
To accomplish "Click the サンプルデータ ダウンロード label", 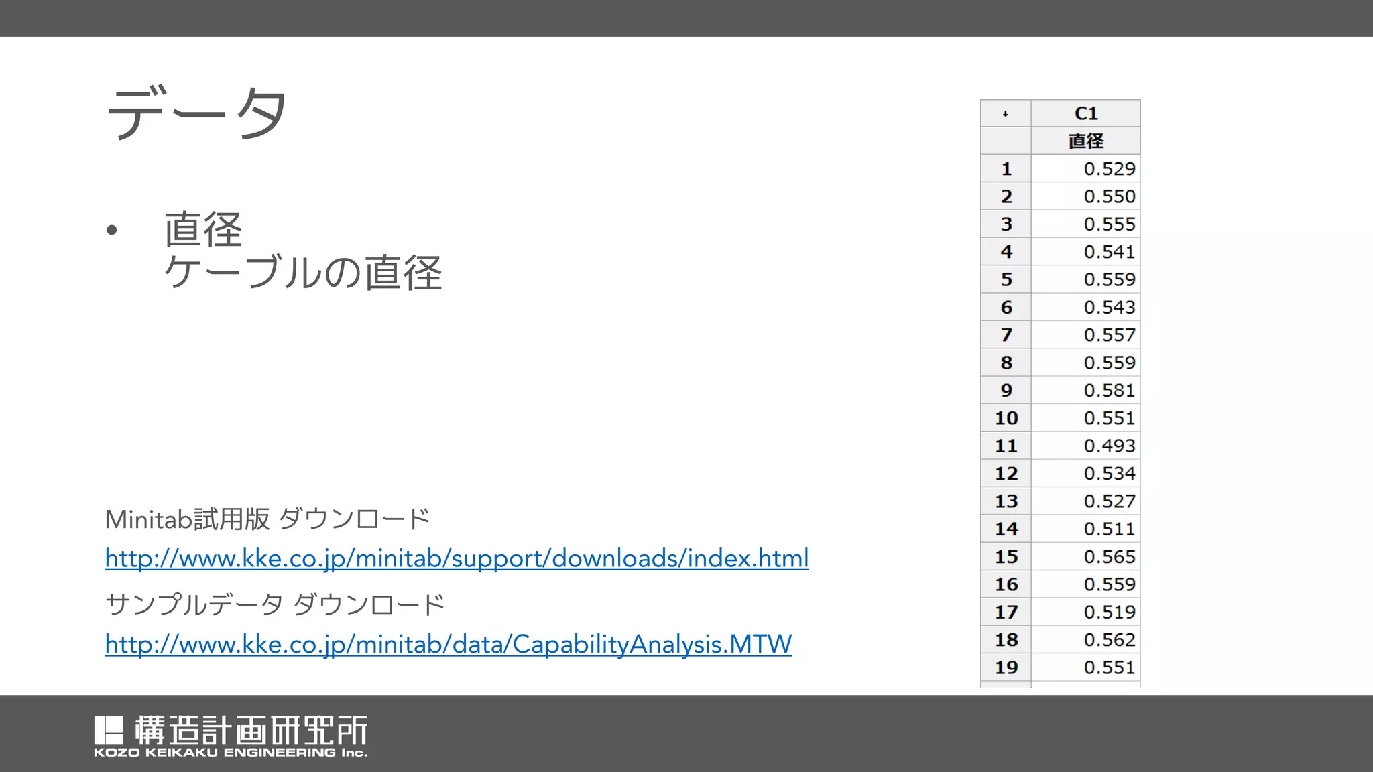I will click(x=275, y=605).
